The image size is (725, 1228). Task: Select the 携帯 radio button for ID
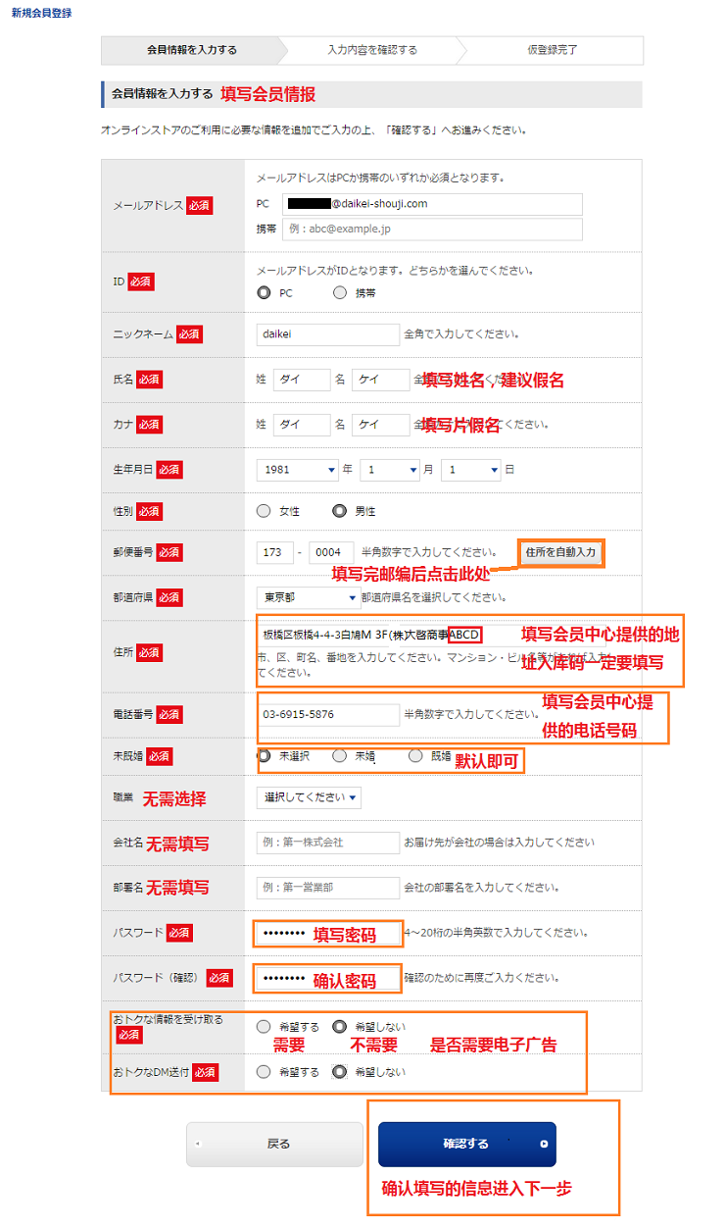coord(340,292)
